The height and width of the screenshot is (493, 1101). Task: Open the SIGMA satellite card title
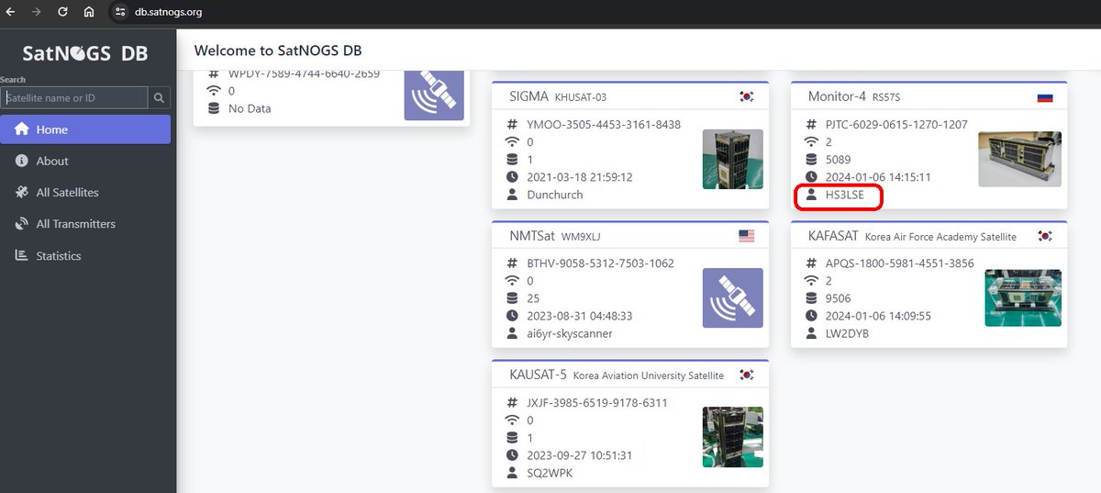pyautogui.click(x=528, y=96)
